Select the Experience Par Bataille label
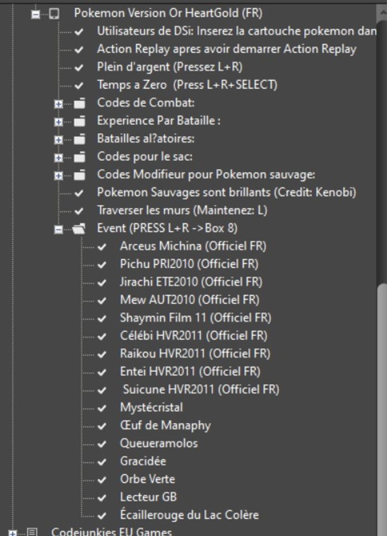Viewport: 387px width, 536px height. pos(159,121)
